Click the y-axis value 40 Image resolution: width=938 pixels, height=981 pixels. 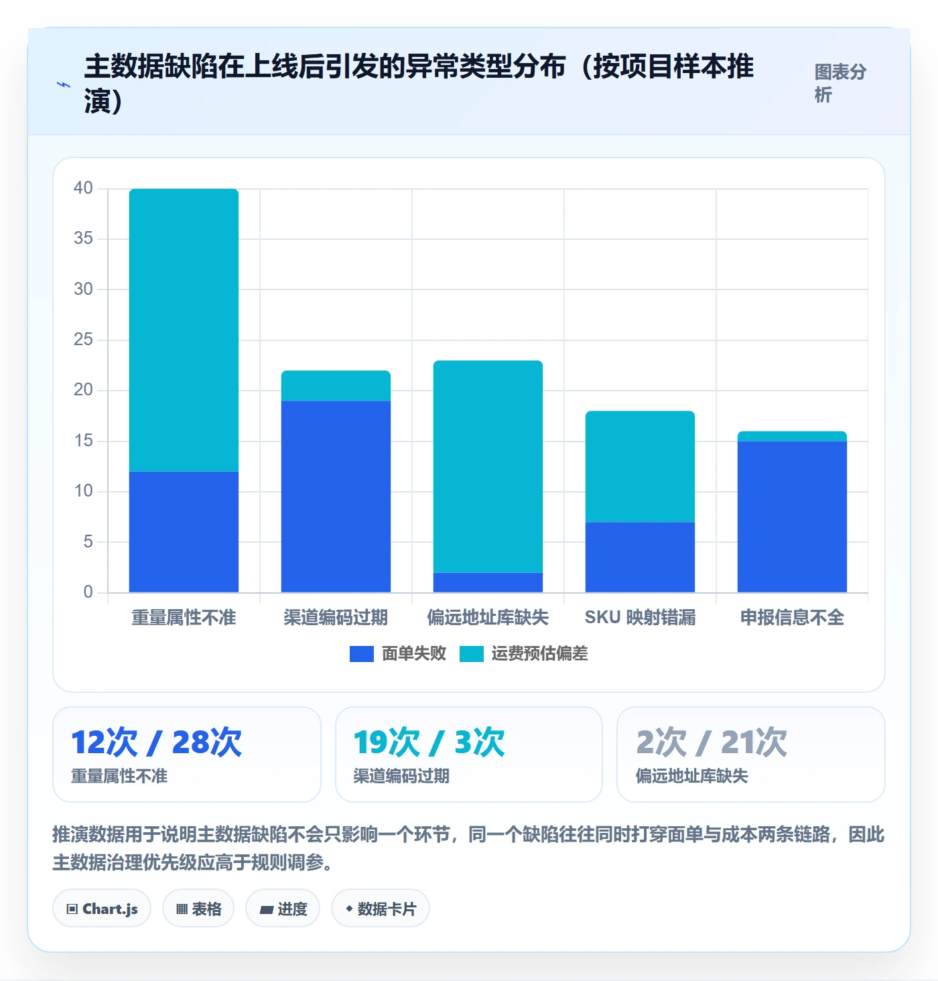coord(83,188)
